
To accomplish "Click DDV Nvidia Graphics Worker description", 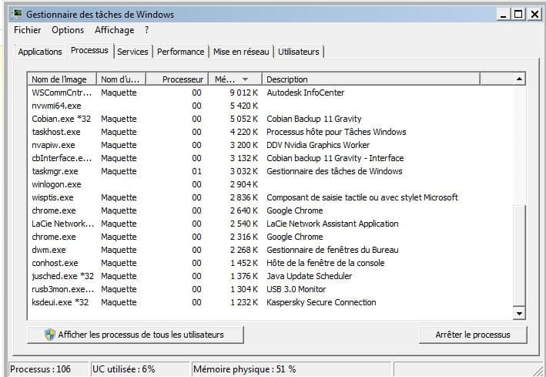I will click(x=318, y=145).
